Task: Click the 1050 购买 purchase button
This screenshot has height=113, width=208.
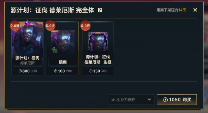Action: pyautogui.click(x=177, y=99)
